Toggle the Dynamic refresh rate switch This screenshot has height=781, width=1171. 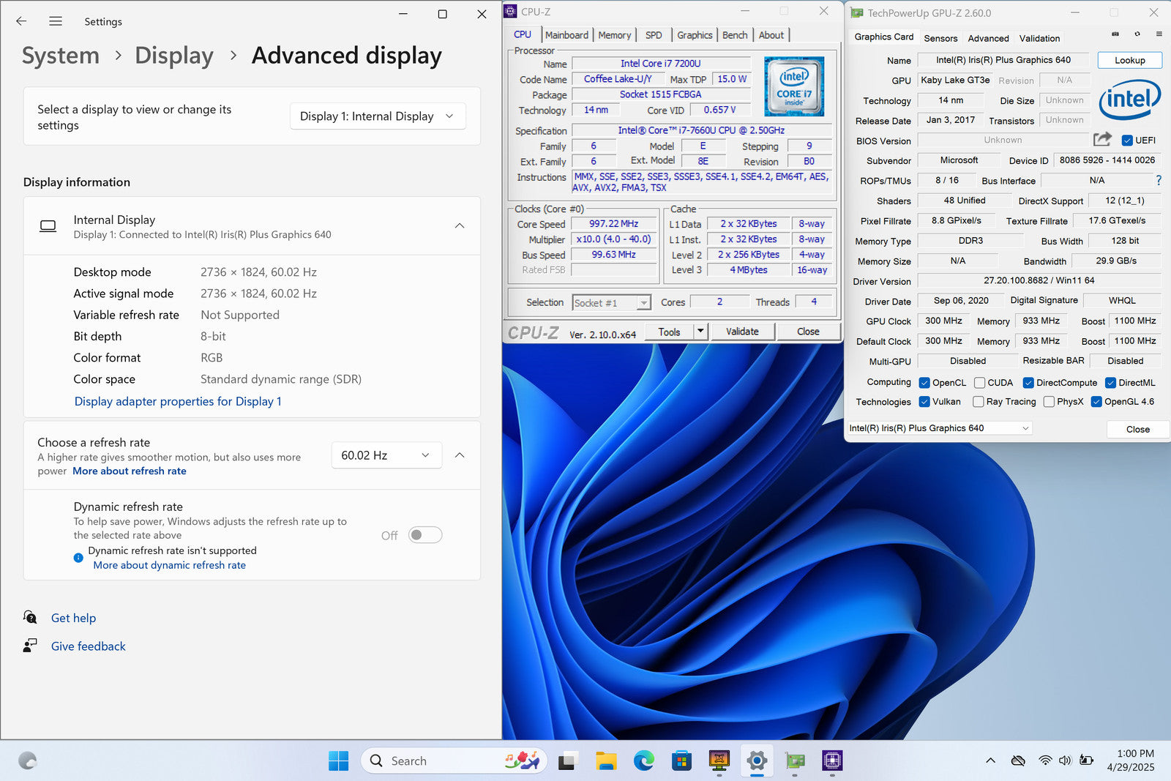(425, 535)
